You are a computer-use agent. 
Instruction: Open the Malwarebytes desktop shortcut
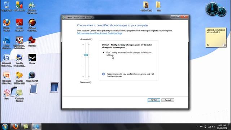click(19, 43)
